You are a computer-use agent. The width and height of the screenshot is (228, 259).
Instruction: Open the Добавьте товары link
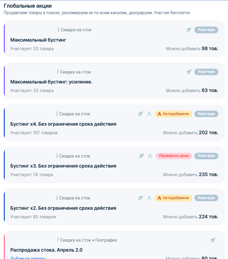[28, 258]
